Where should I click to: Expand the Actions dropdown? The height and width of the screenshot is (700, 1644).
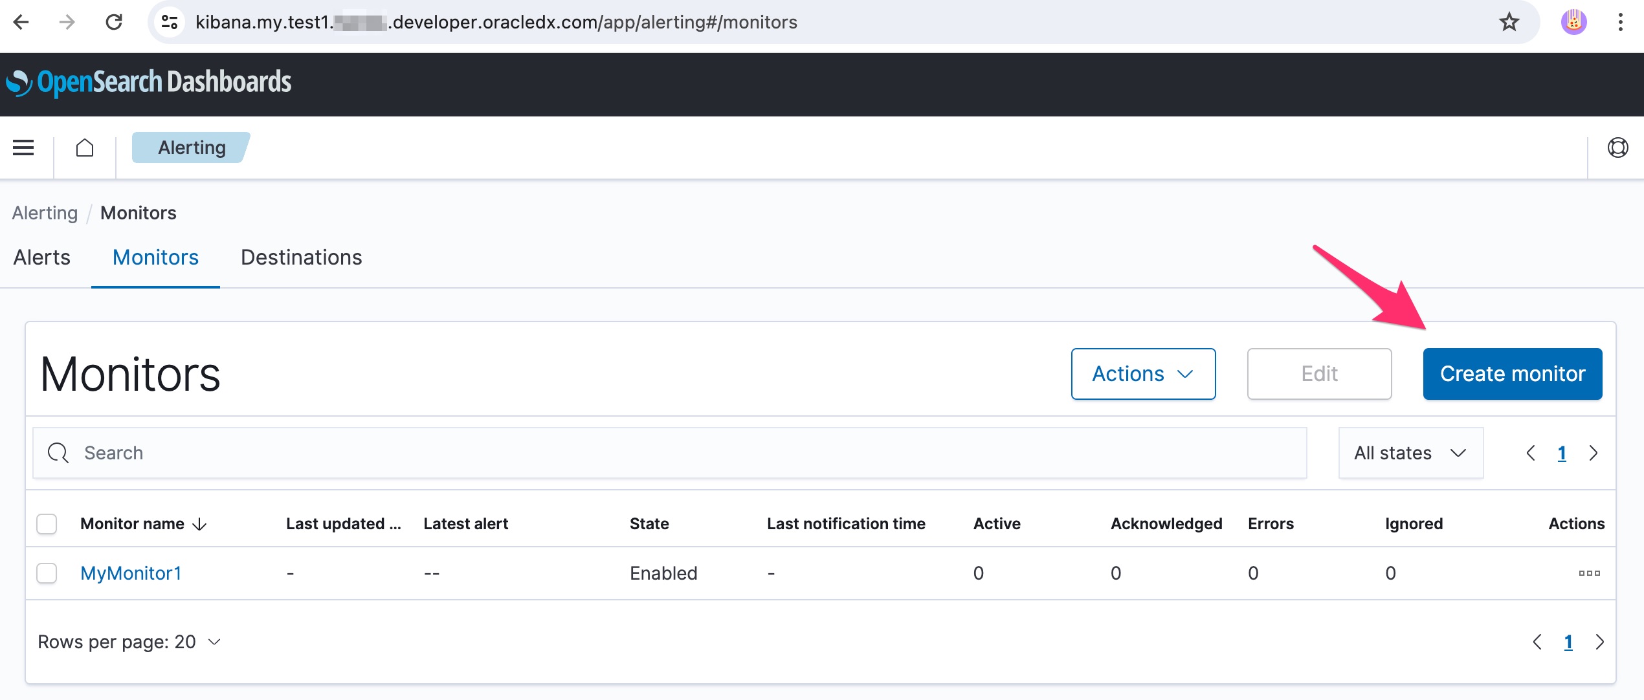pyautogui.click(x=1143, y=374)
